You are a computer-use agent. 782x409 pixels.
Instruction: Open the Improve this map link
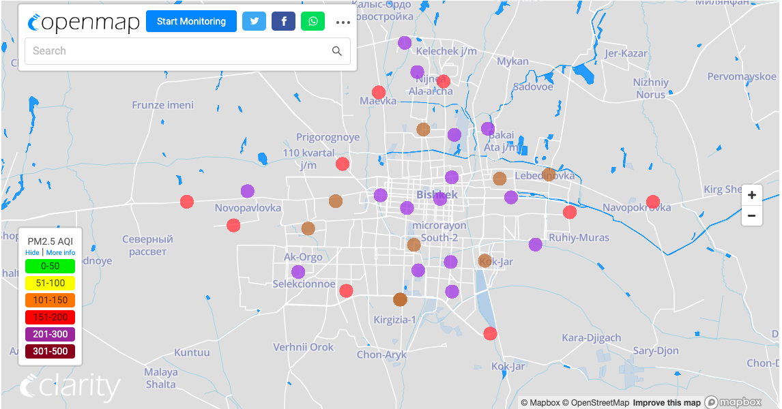click(666, 402)
